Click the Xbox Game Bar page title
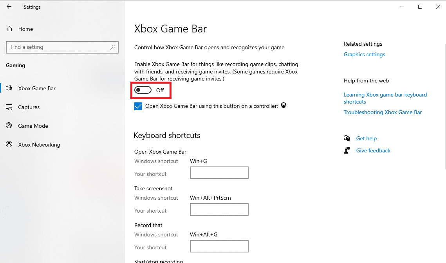Viewport: 446px width, 263px height. [x=170, y=29]
